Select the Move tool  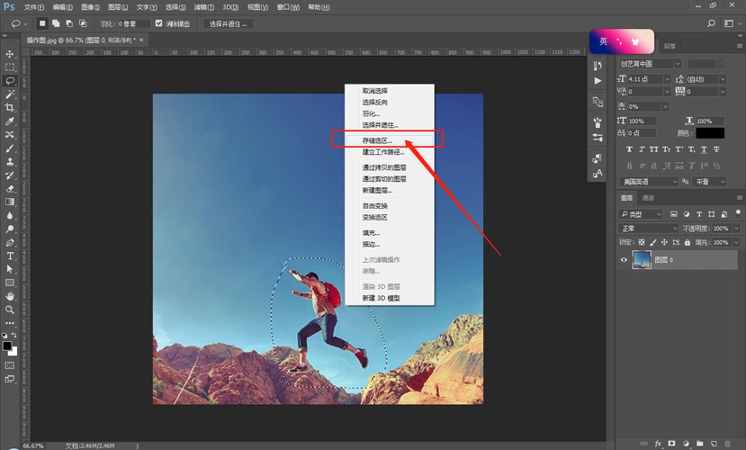click(x=10, y=54)
